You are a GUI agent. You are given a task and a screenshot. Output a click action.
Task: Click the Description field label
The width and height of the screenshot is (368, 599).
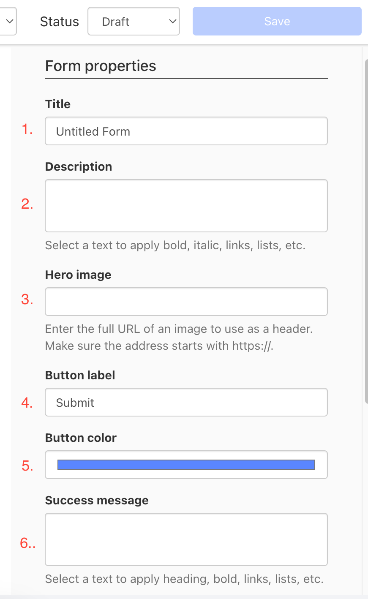(x=79, y=166)
